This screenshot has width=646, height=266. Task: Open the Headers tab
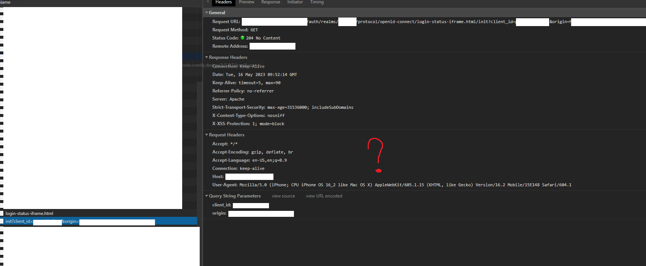coord(224,2)
